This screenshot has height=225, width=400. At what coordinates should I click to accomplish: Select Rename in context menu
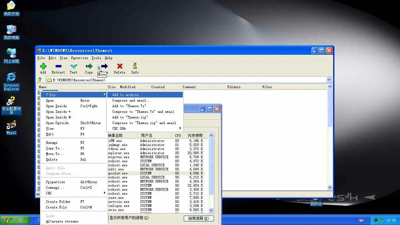point(74,142)
